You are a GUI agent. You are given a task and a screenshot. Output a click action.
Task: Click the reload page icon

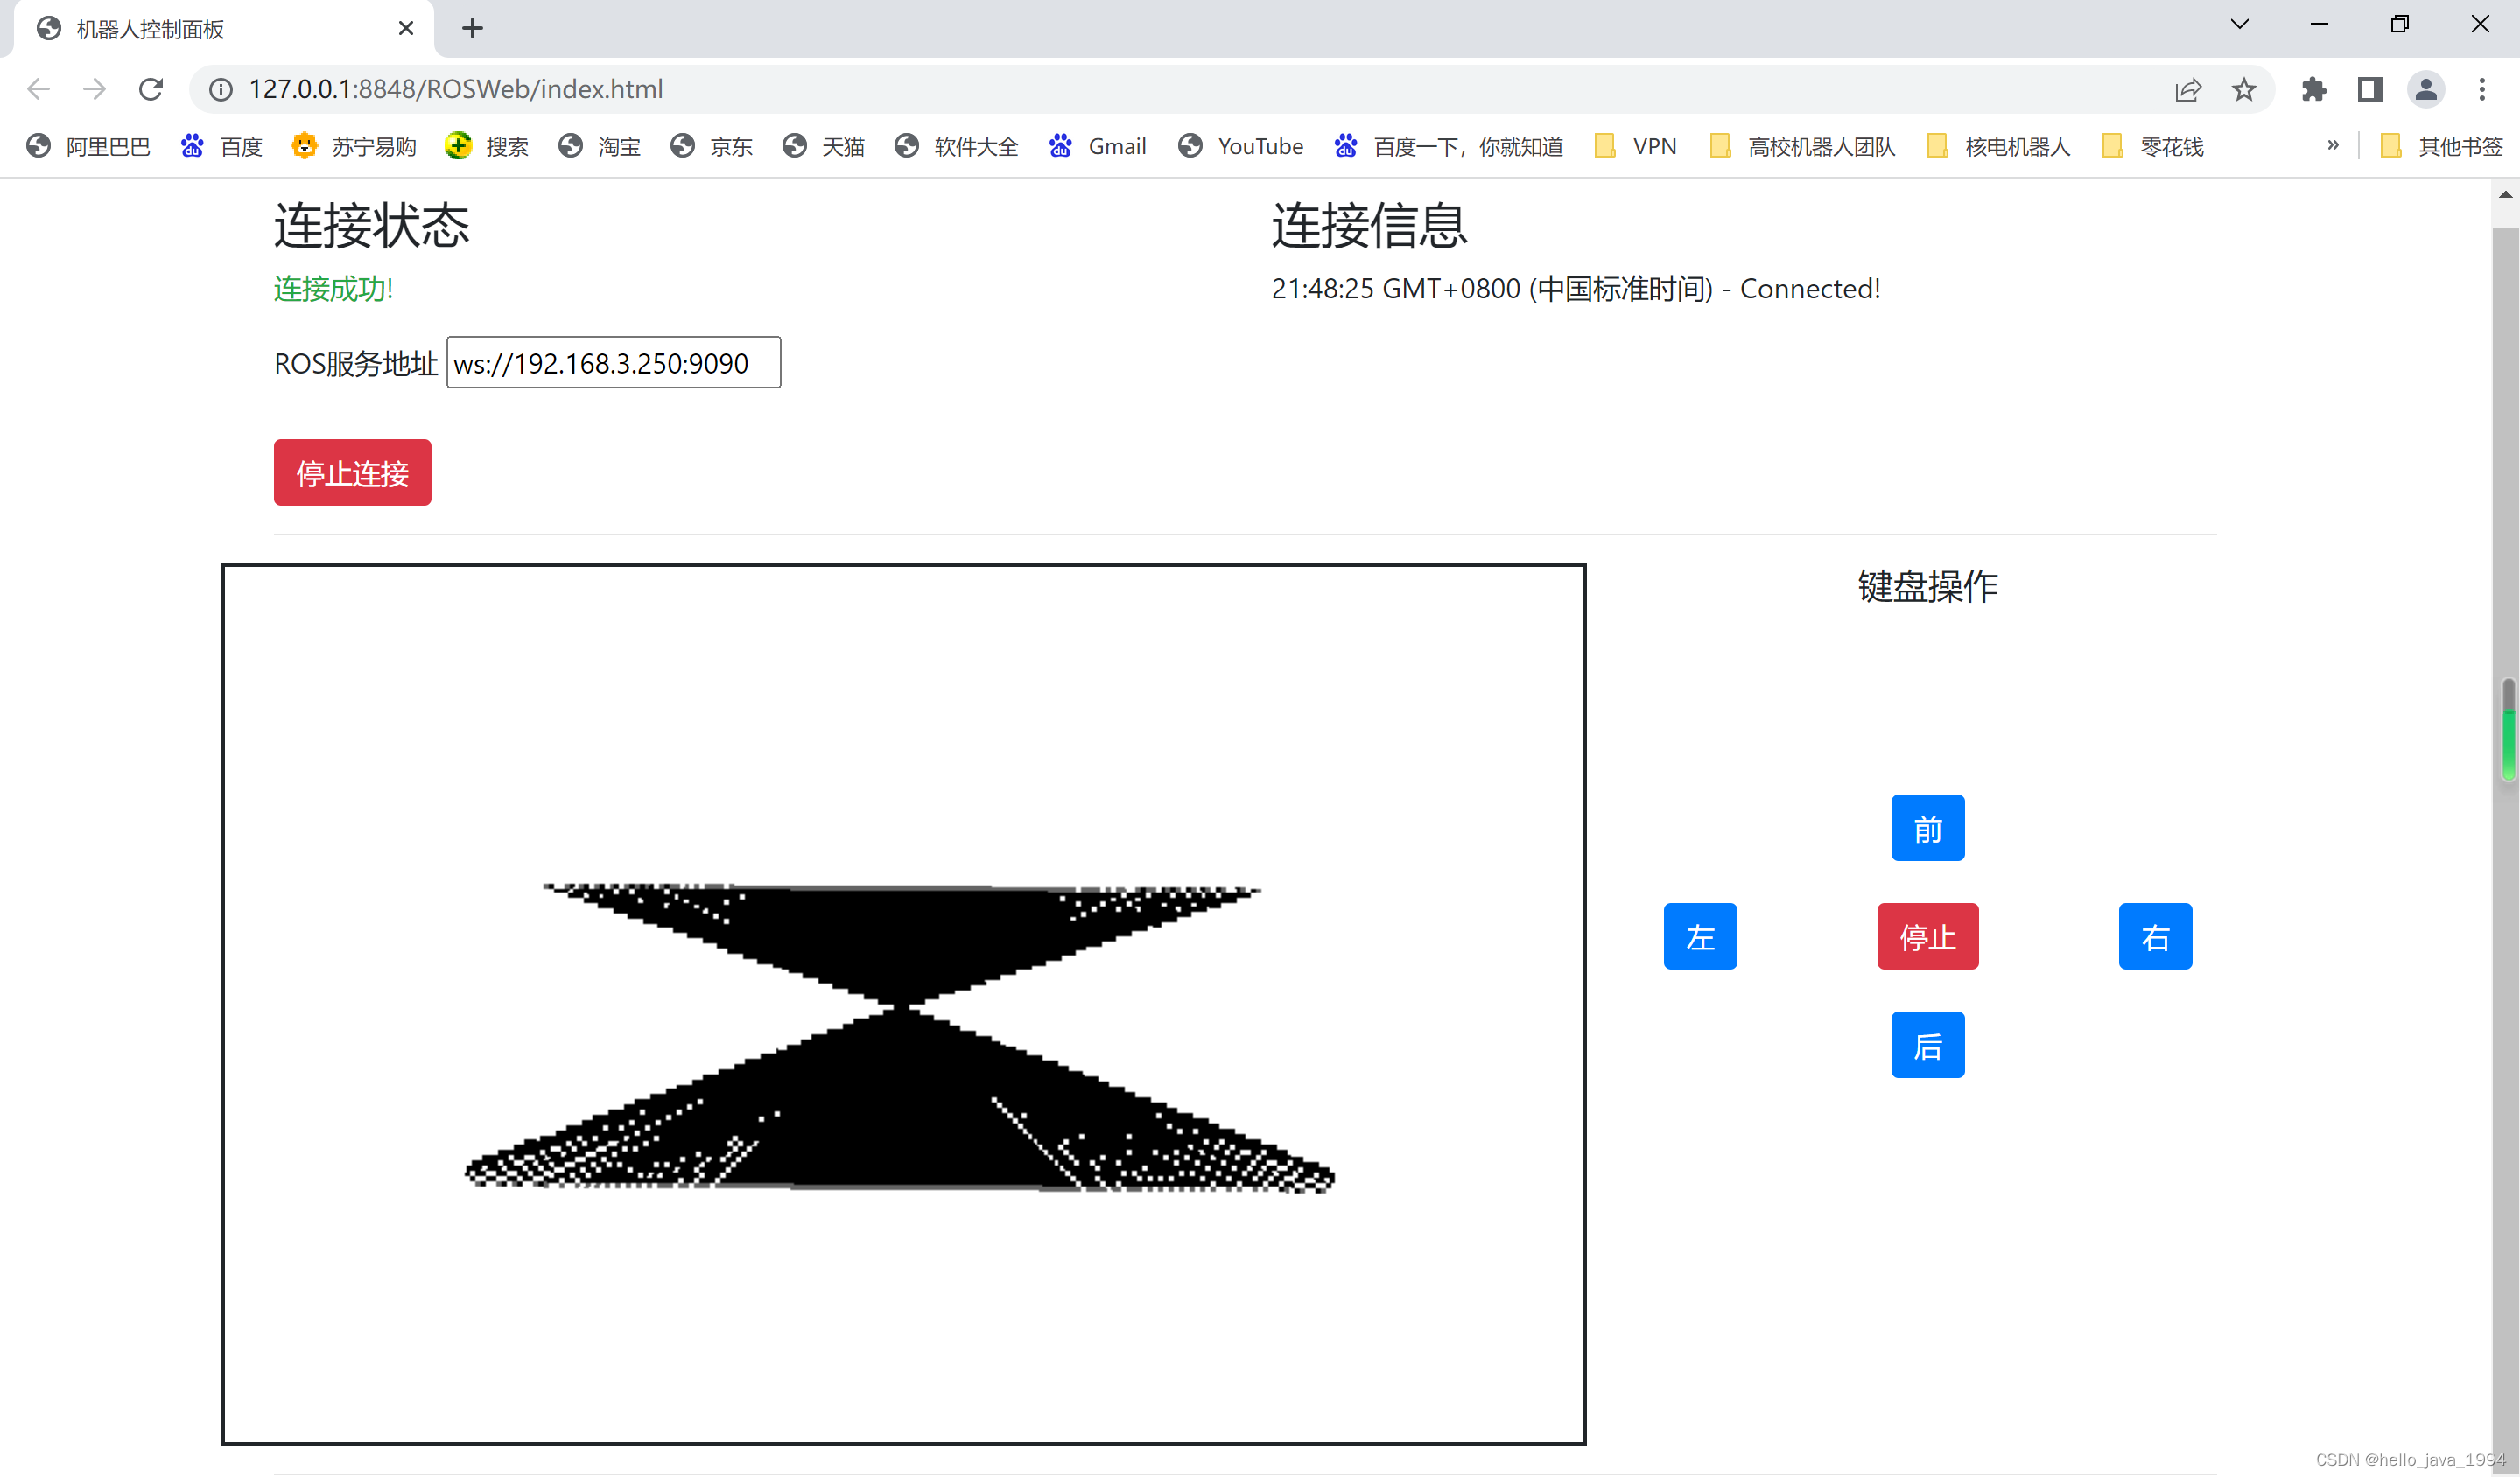151,89
